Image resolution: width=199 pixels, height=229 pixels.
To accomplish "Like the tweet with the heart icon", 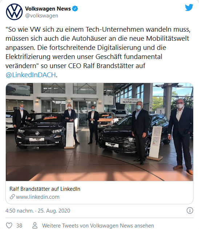I will tap(9, 225).
